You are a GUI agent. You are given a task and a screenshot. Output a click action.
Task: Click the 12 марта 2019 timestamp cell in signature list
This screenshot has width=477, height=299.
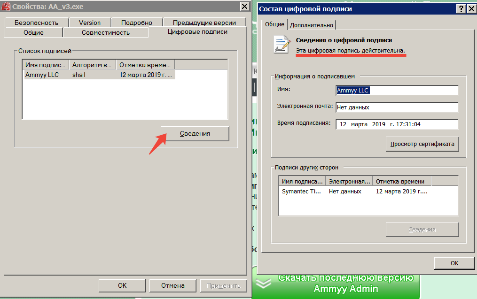coord(145,75)
